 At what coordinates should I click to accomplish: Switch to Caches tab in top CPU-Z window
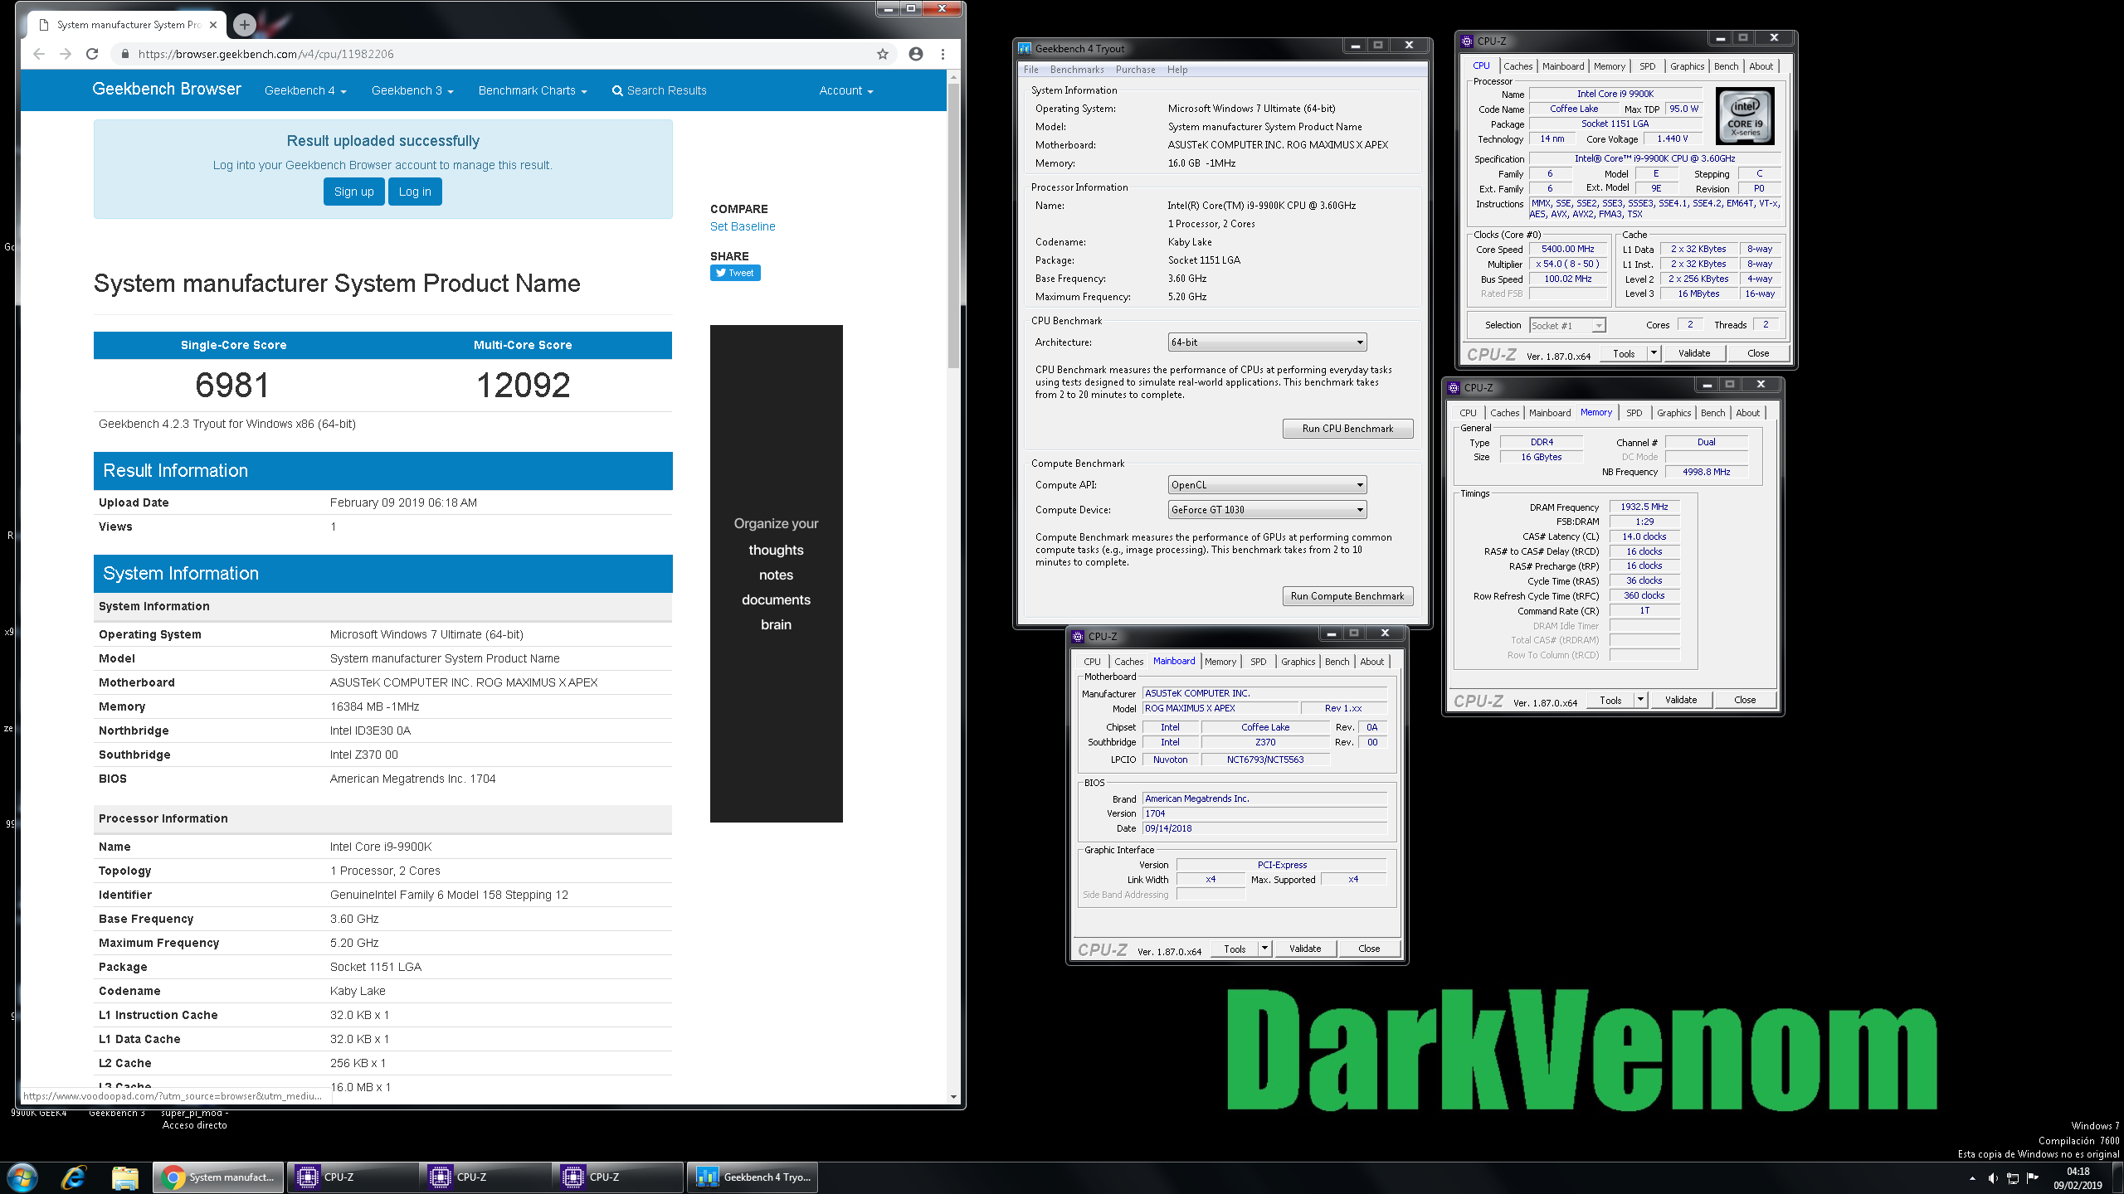pyautogui.click(x=1517, y=66)
